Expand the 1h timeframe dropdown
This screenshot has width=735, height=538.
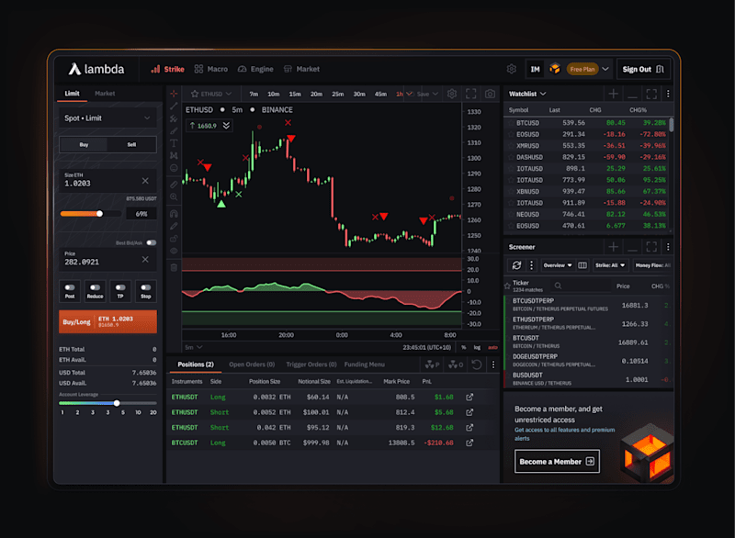(x=410, y=95)
